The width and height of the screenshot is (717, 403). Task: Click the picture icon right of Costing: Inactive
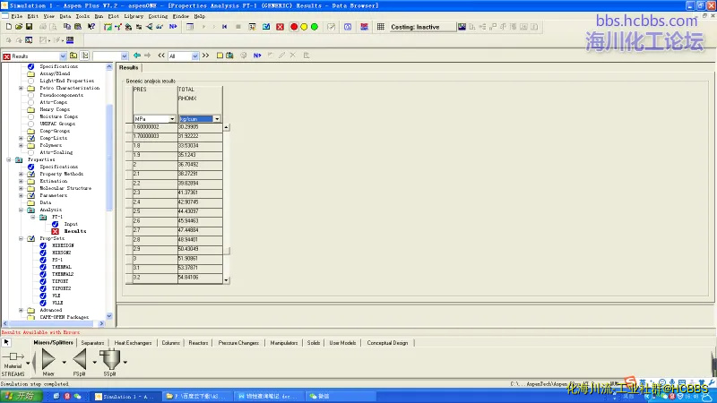point(462,27)
